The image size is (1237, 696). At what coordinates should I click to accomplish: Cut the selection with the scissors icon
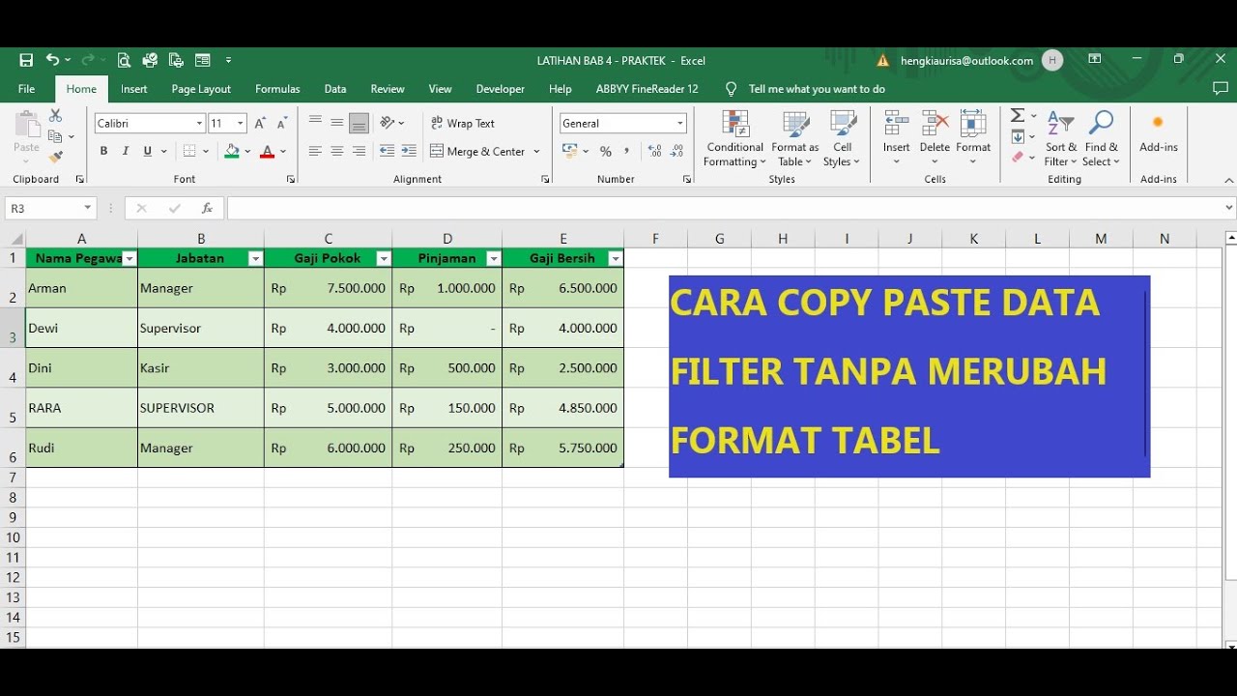tap(55, 115)
